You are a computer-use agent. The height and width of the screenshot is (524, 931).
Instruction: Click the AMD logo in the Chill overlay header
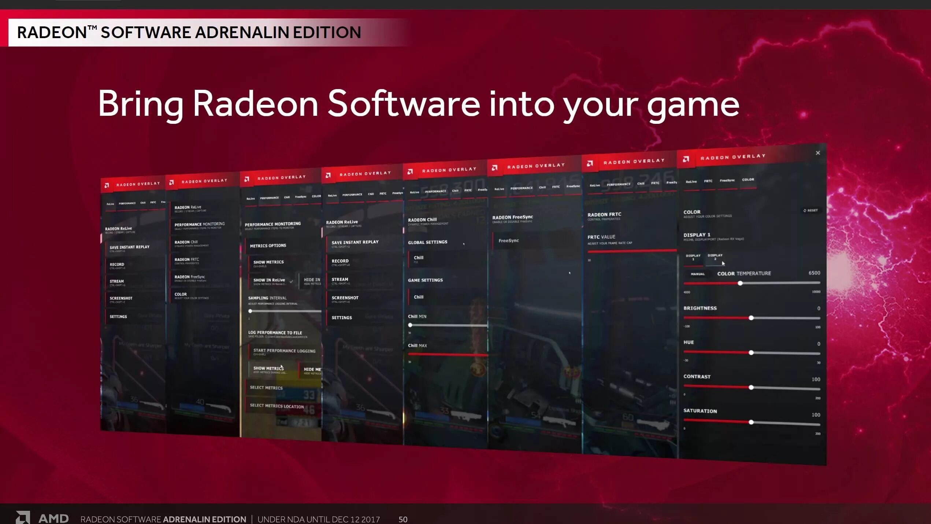pos(410,171)
